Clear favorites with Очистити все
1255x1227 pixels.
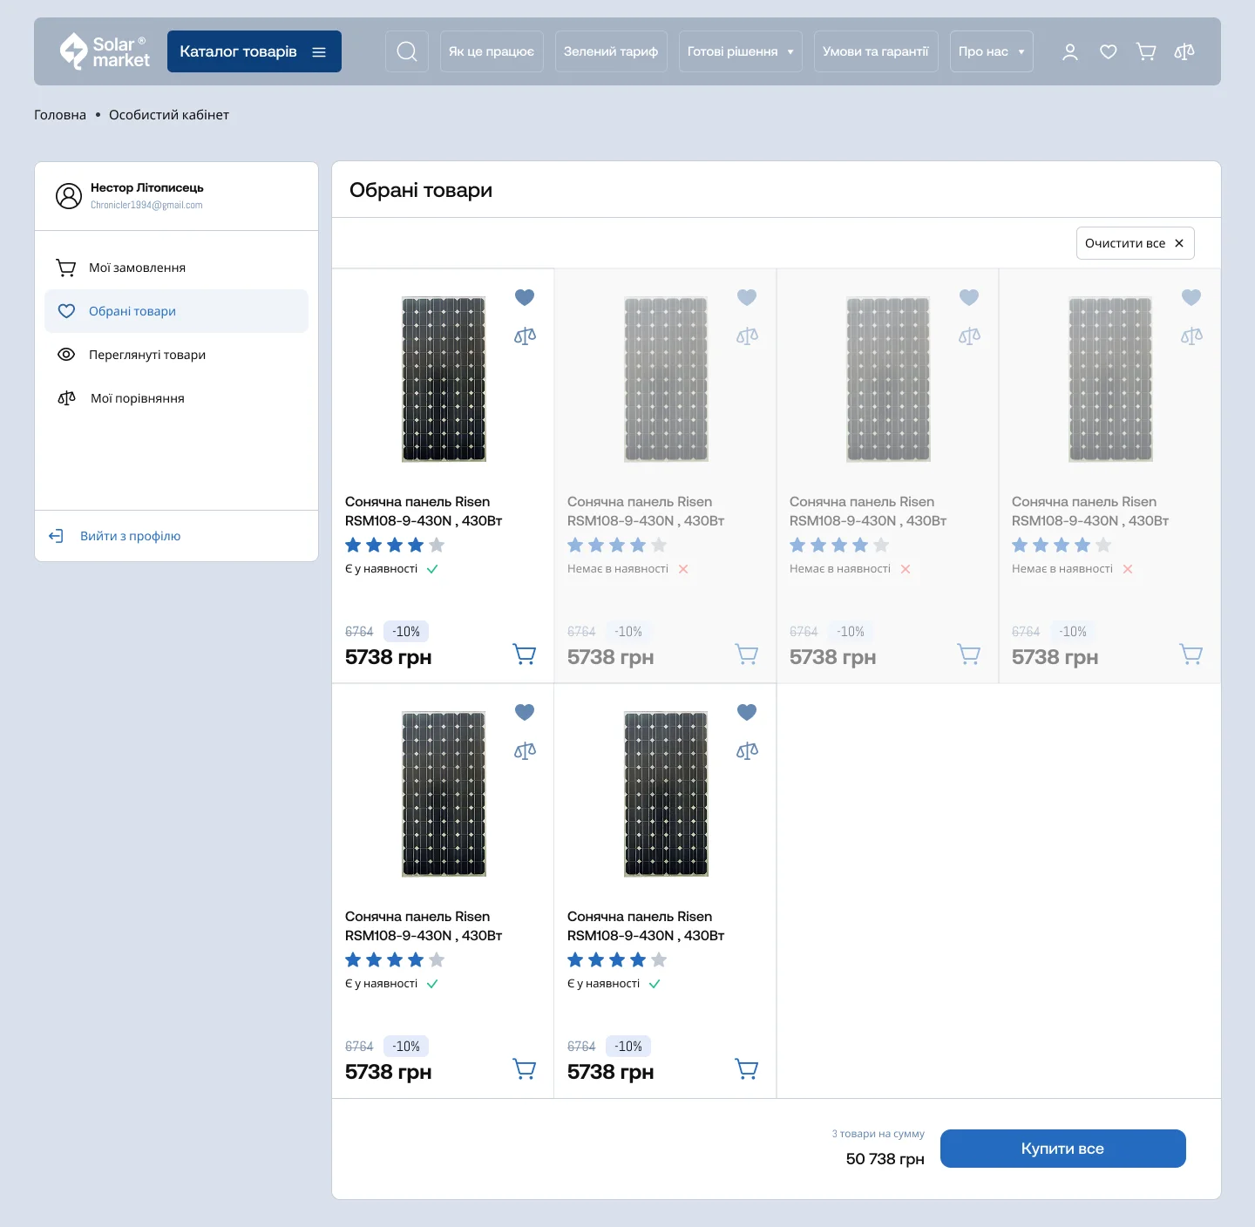tap(1136, 243)
